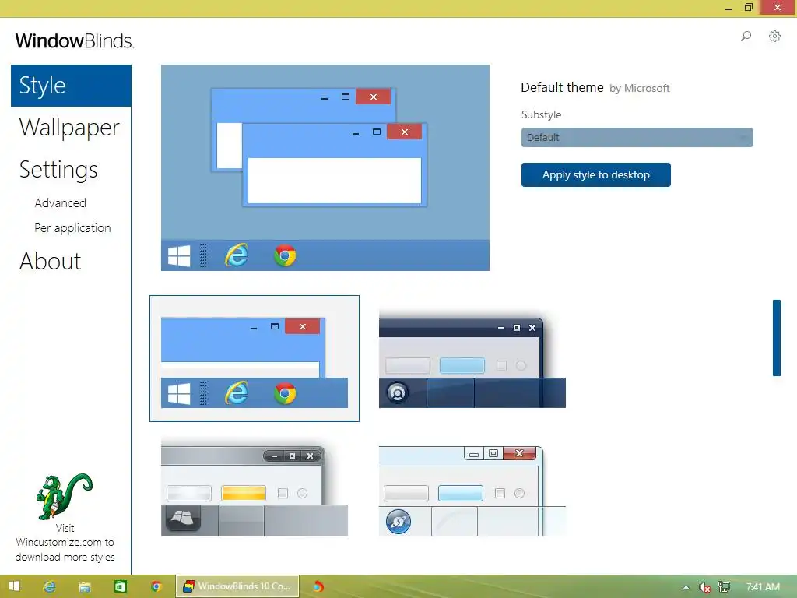Visit Wincustomize.com to download more styles
The height and width of the screenshot is (598, 797).
65,543
